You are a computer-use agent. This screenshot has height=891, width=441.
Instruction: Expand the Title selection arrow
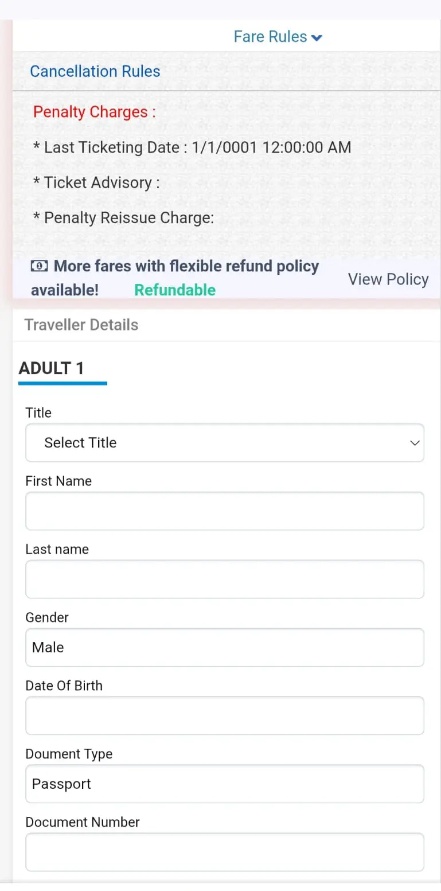coord(414,443)
